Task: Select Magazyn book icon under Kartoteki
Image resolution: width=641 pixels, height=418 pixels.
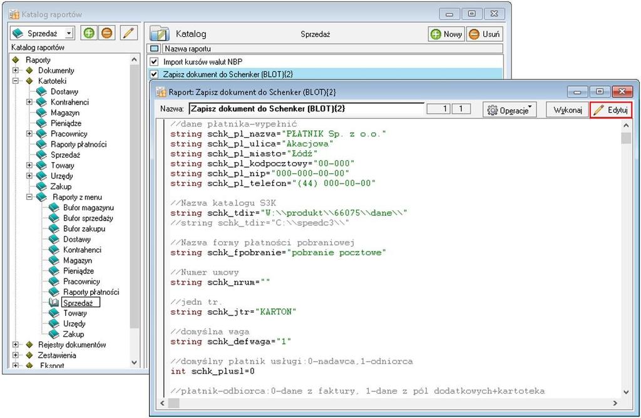Action: pyautogui.click(x=42, y=113)
